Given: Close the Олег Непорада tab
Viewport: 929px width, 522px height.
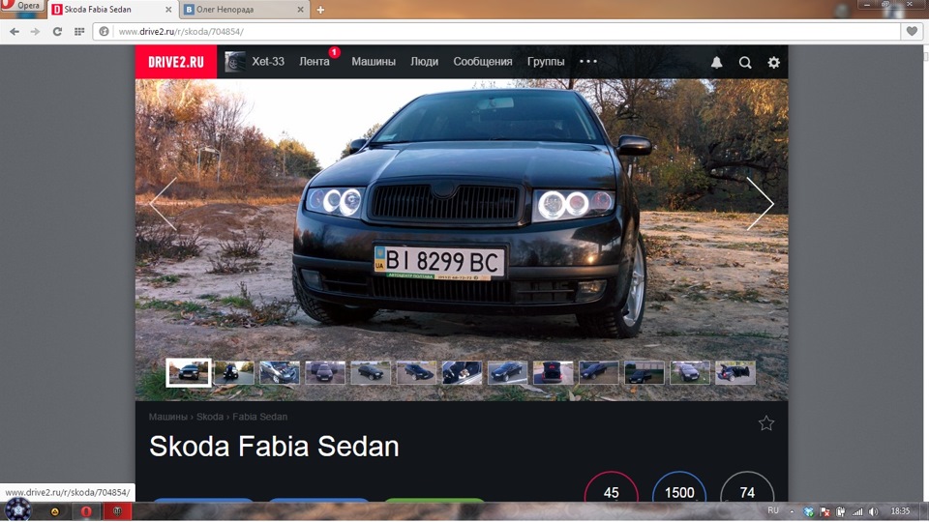Looking at the screenshot, I should (x=300, y=10).
